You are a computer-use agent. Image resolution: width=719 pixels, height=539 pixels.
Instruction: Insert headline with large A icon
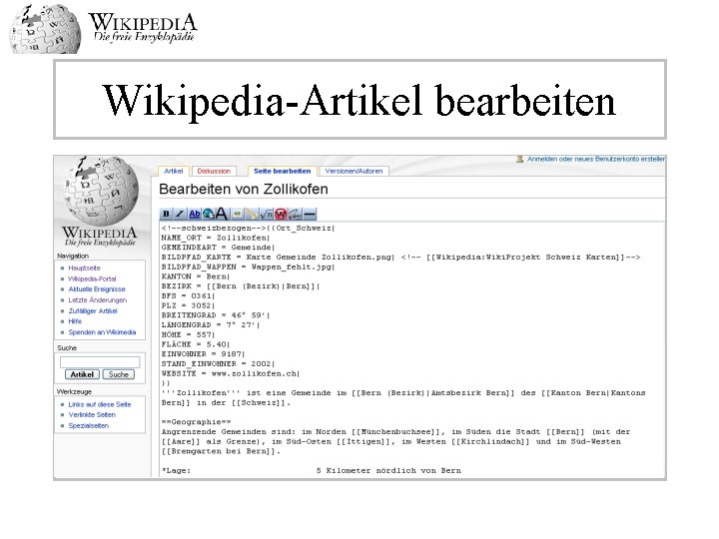223,214
